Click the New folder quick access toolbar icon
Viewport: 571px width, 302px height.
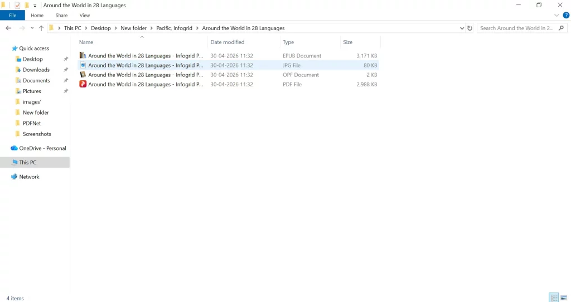(27, 5)
